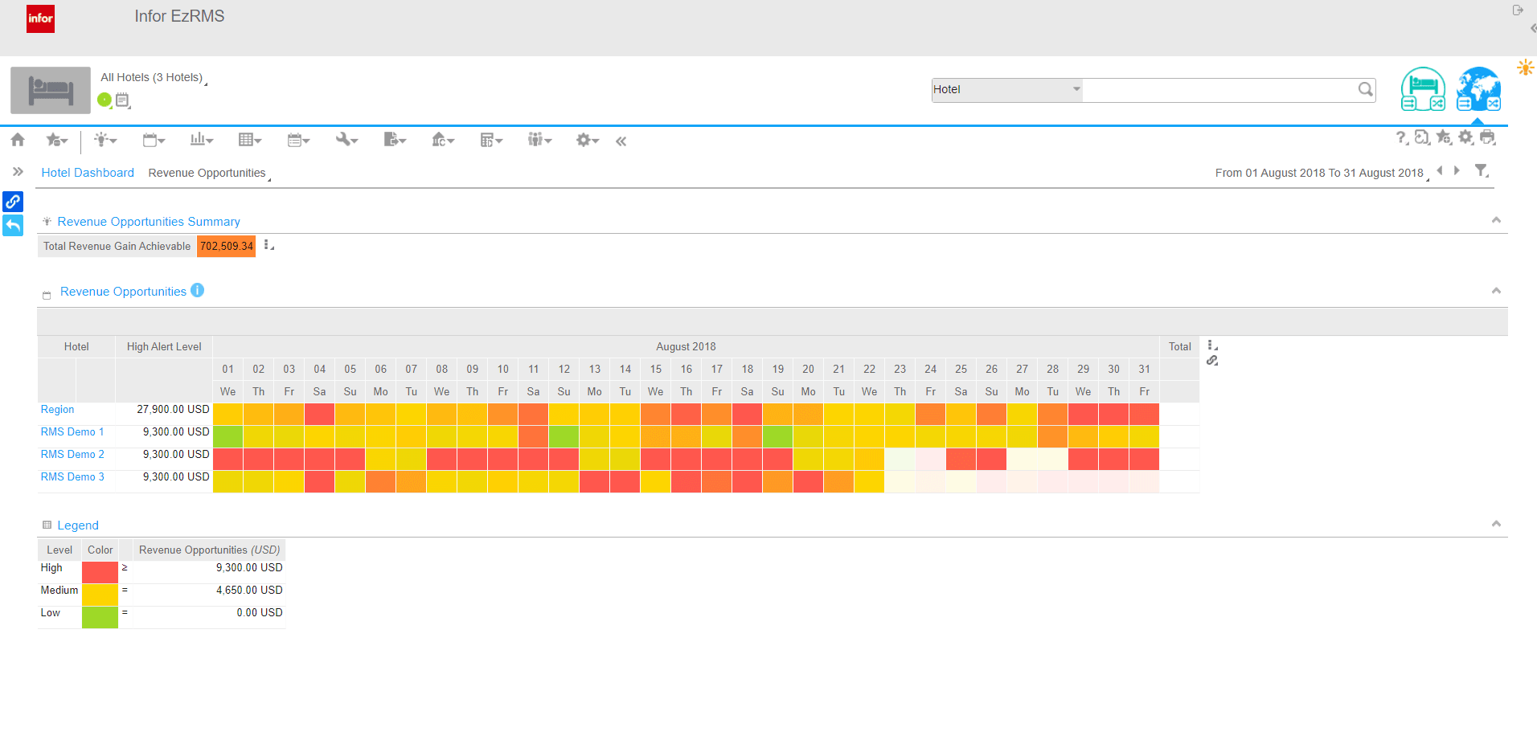
Task: Click the Home dashboard icon
Action: tap(17, 140)
